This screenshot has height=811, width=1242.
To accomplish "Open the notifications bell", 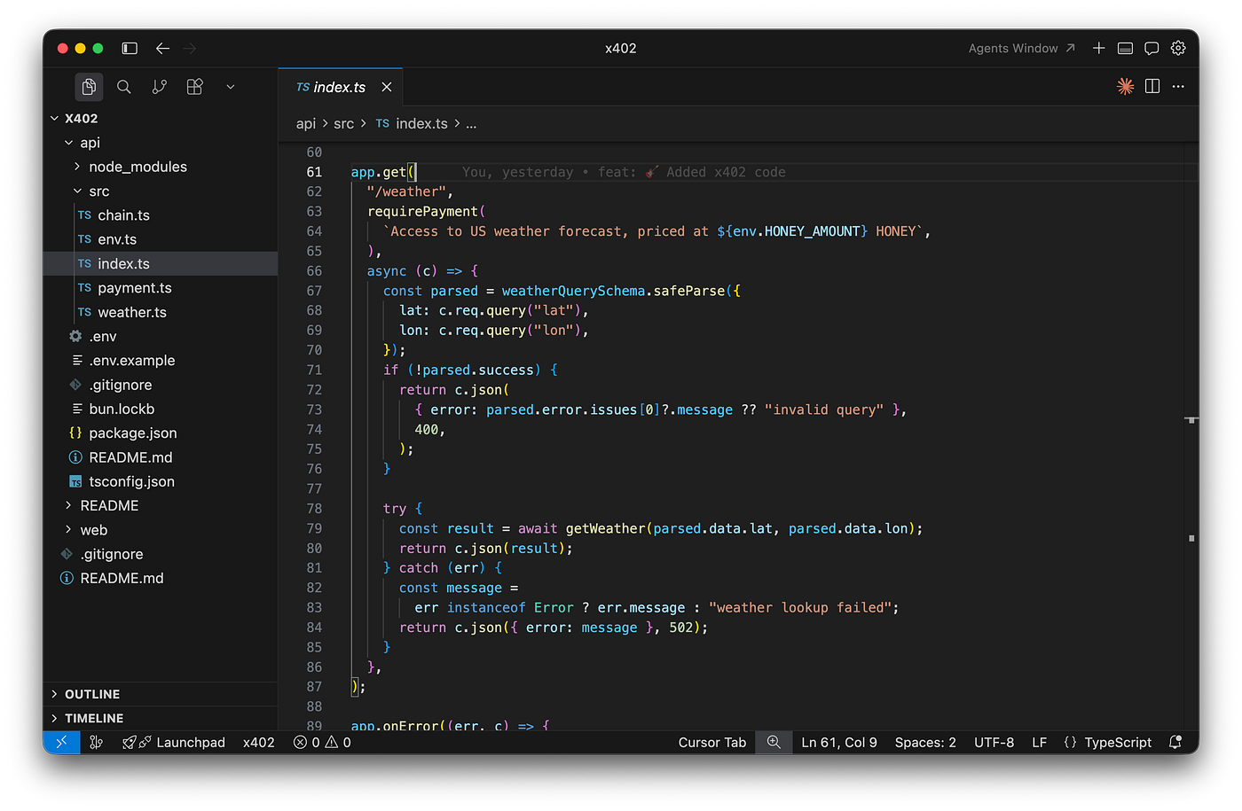I will click(1175, 742).
